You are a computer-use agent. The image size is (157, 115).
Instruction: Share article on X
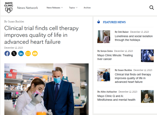pyautogui.click(x=14, y=54)
